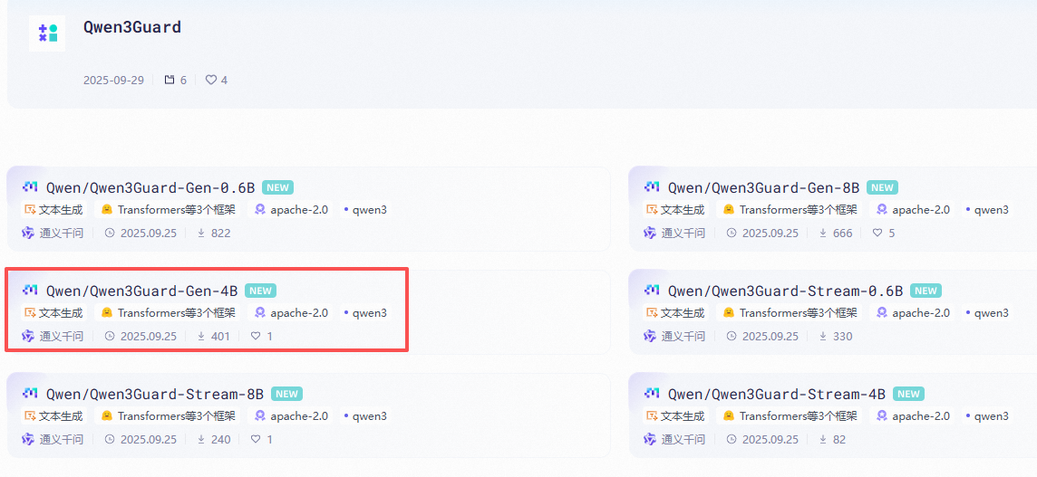The width and height of the screenshot is (1037, 477).
Task: Click NEW badge on Qwen3Guard-Gen-4B
Action: 260,291
